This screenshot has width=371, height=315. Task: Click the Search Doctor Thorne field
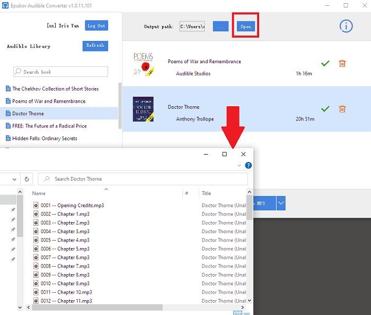tap(143, 179)
